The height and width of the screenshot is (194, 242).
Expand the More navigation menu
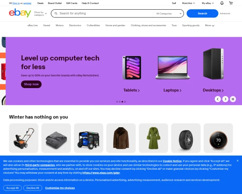[x=210, y=25]
